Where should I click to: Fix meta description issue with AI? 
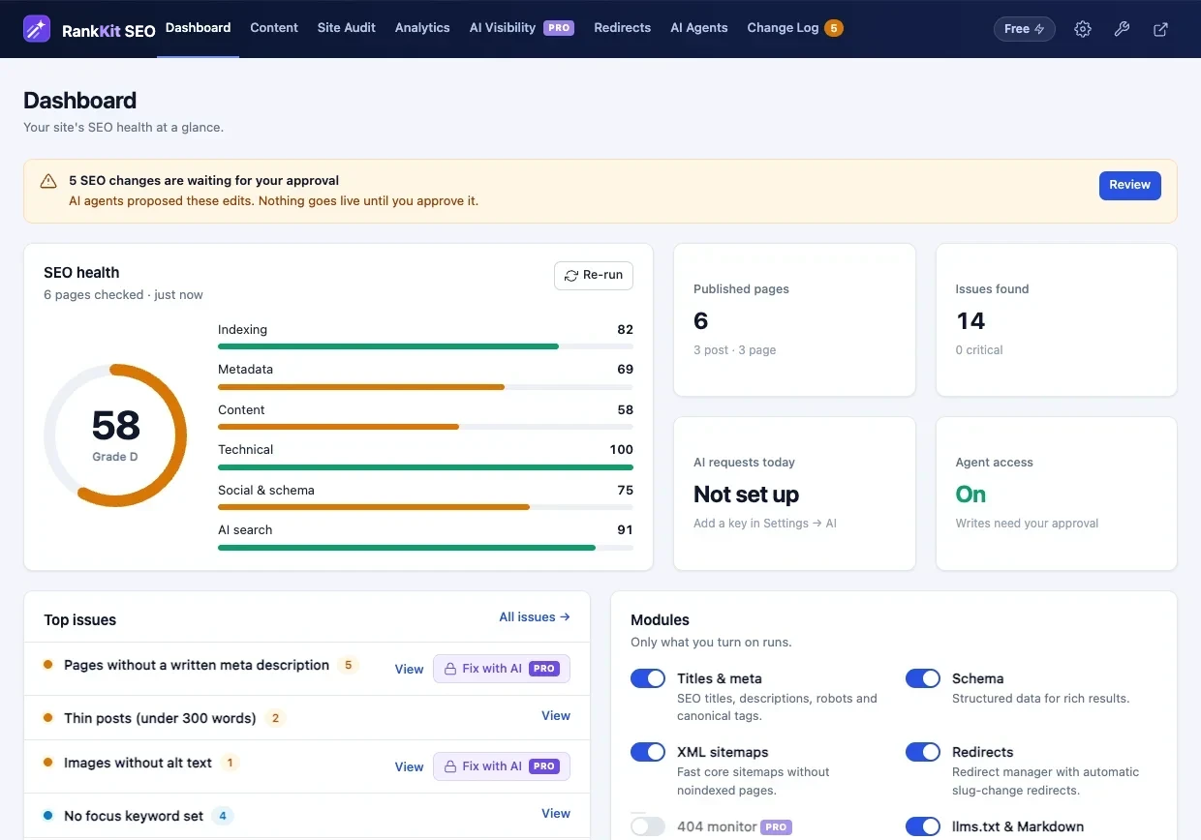point(502,669)
